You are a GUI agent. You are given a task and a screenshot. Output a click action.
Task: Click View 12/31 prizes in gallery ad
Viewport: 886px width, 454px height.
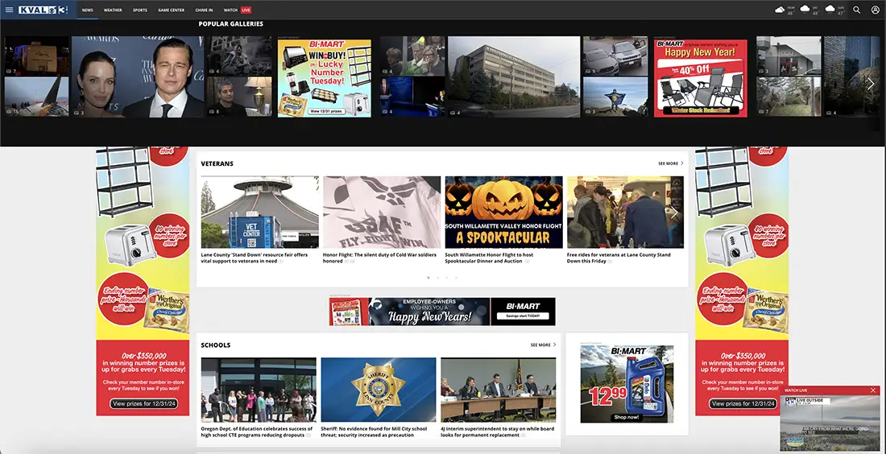coord(325,111)
